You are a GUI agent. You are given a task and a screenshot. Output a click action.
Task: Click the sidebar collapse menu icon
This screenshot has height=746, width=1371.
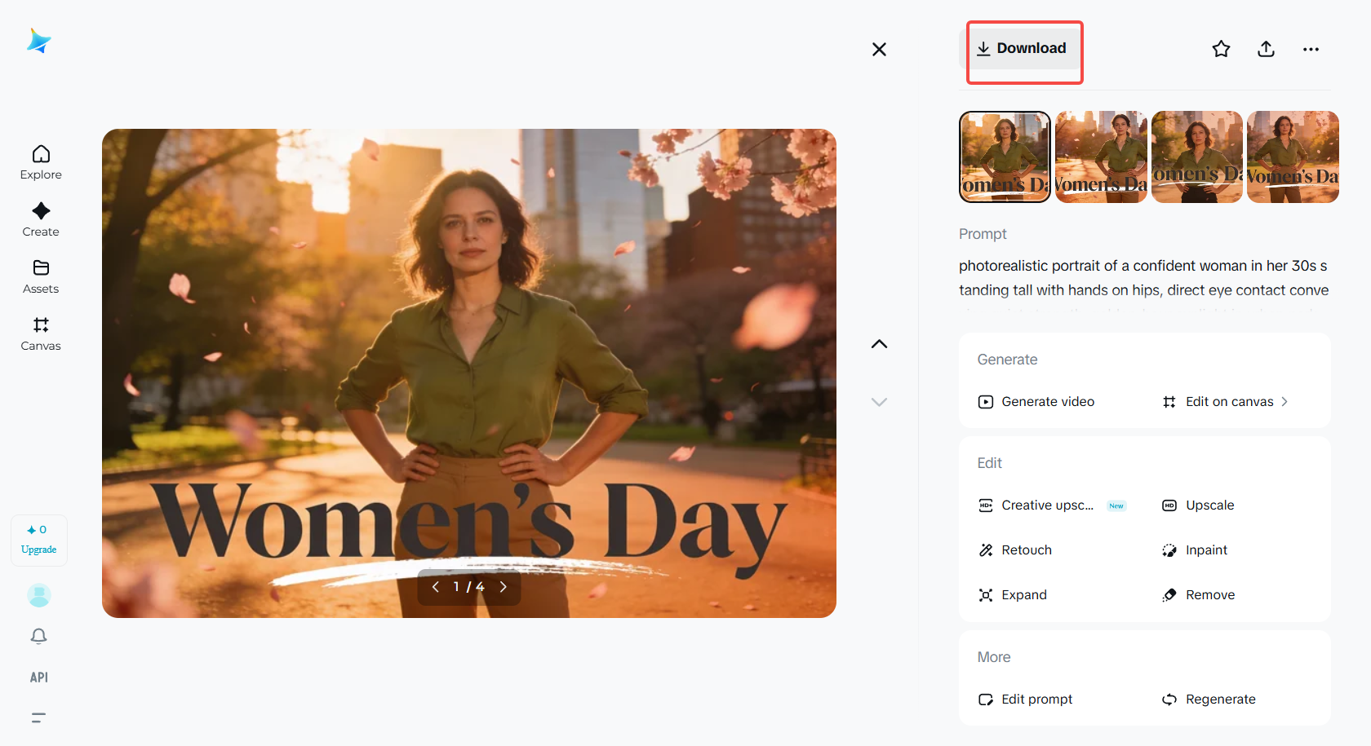point(38,717)
